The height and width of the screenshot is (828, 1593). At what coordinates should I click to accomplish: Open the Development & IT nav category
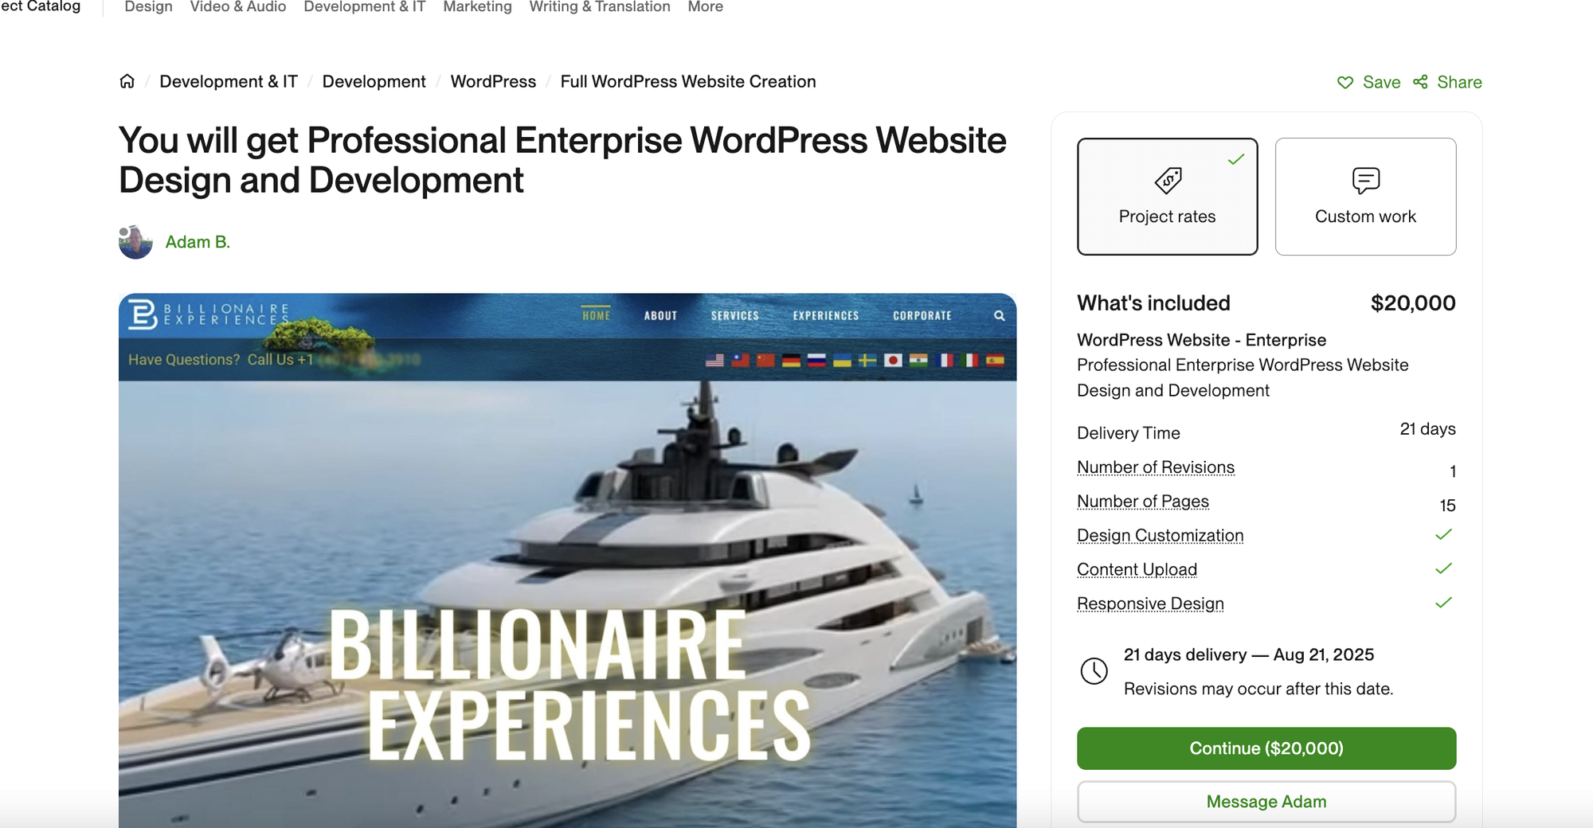(x=365, y=7)
